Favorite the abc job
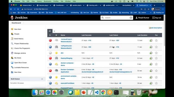This screenshot has width=174, height=97. tap(156, 53)
